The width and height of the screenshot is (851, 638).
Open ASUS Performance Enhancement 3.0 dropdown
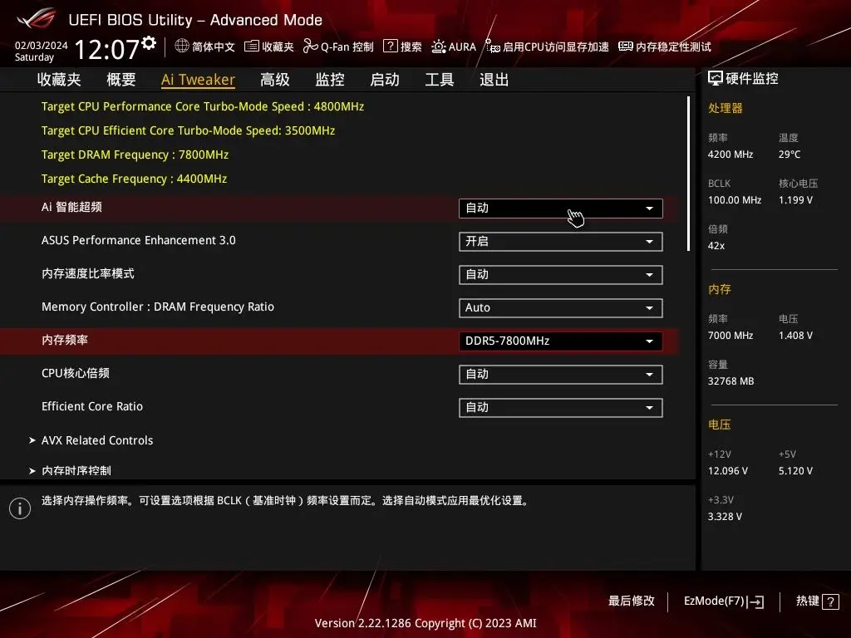coord(560,242)
